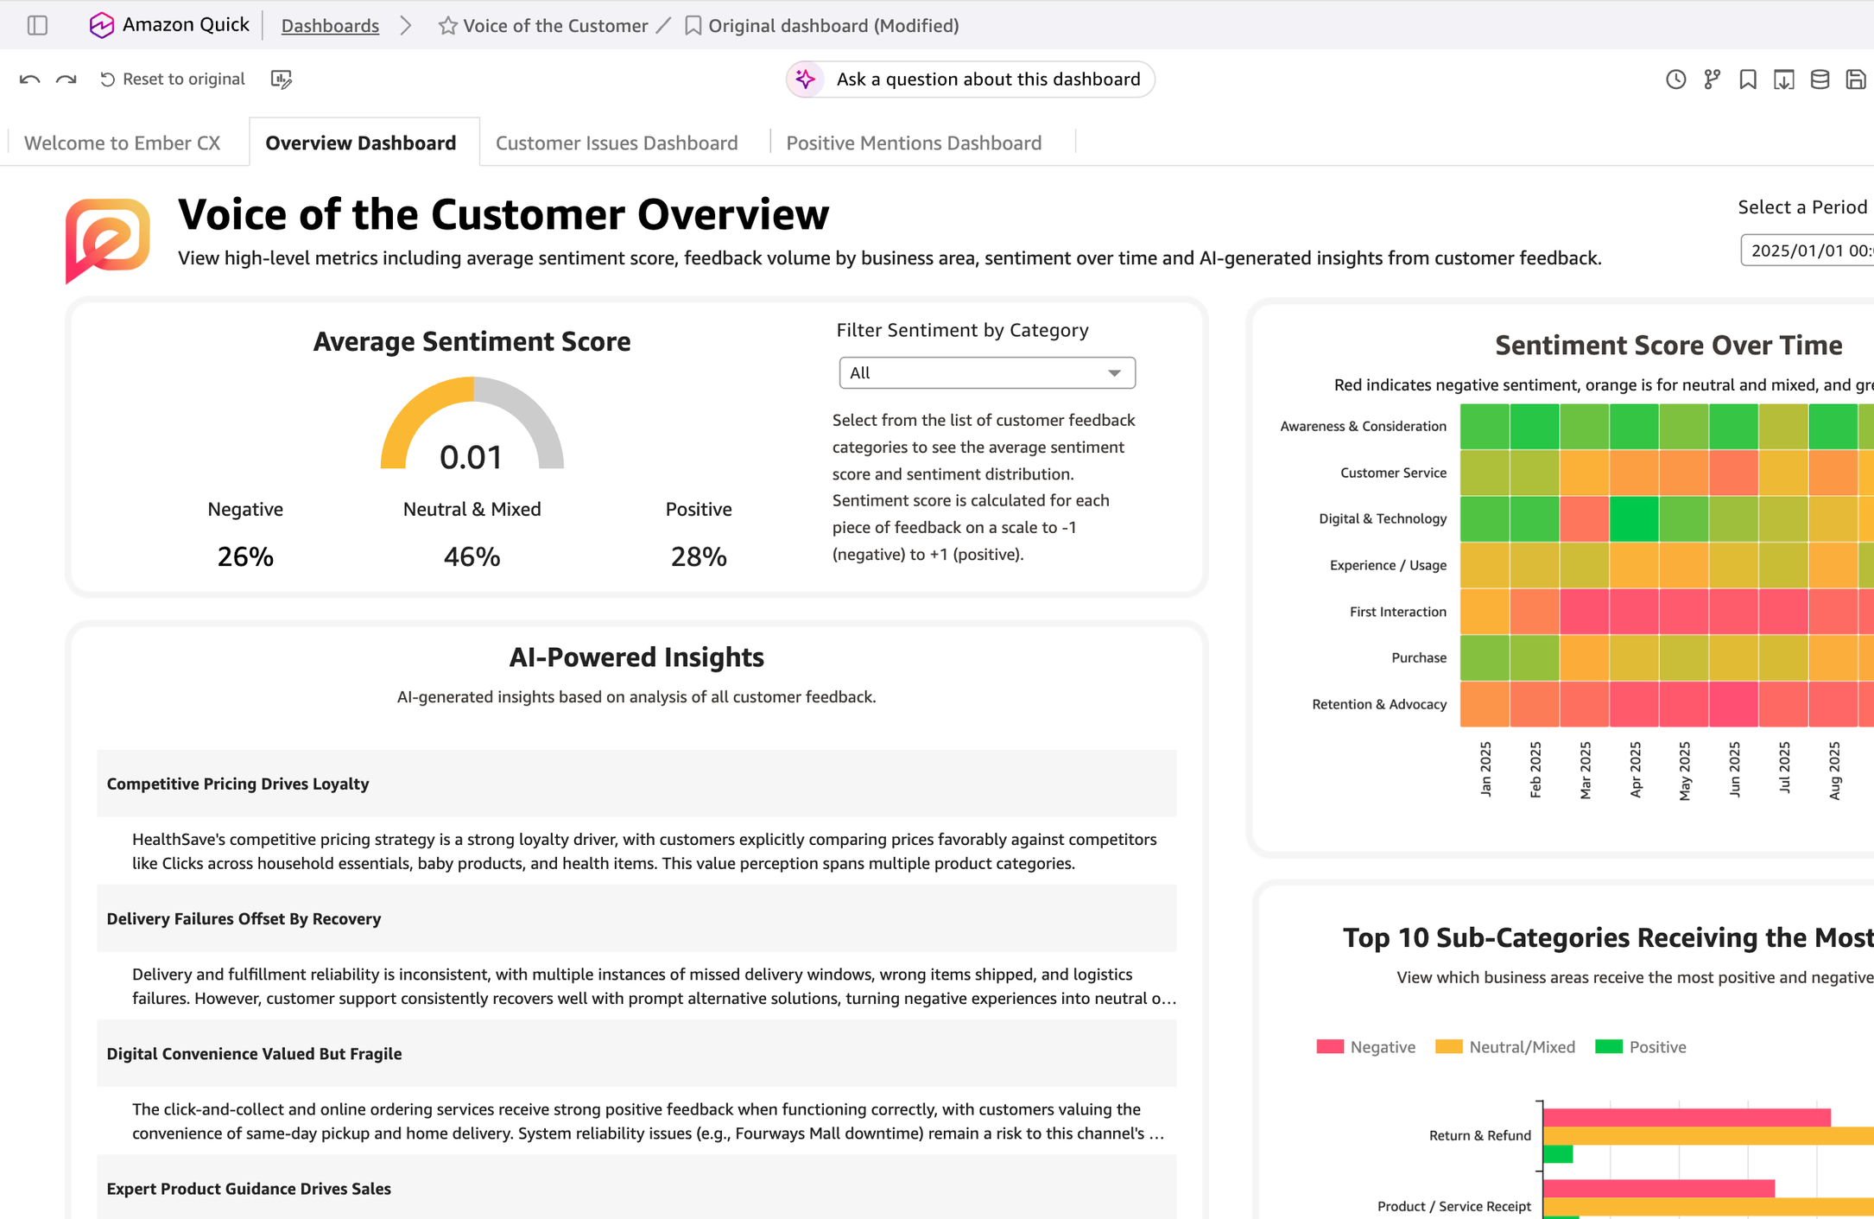The width and height of the screenshot is (1874, 1219).
Task: Click Reset to original button
Action: pos(172,79)
